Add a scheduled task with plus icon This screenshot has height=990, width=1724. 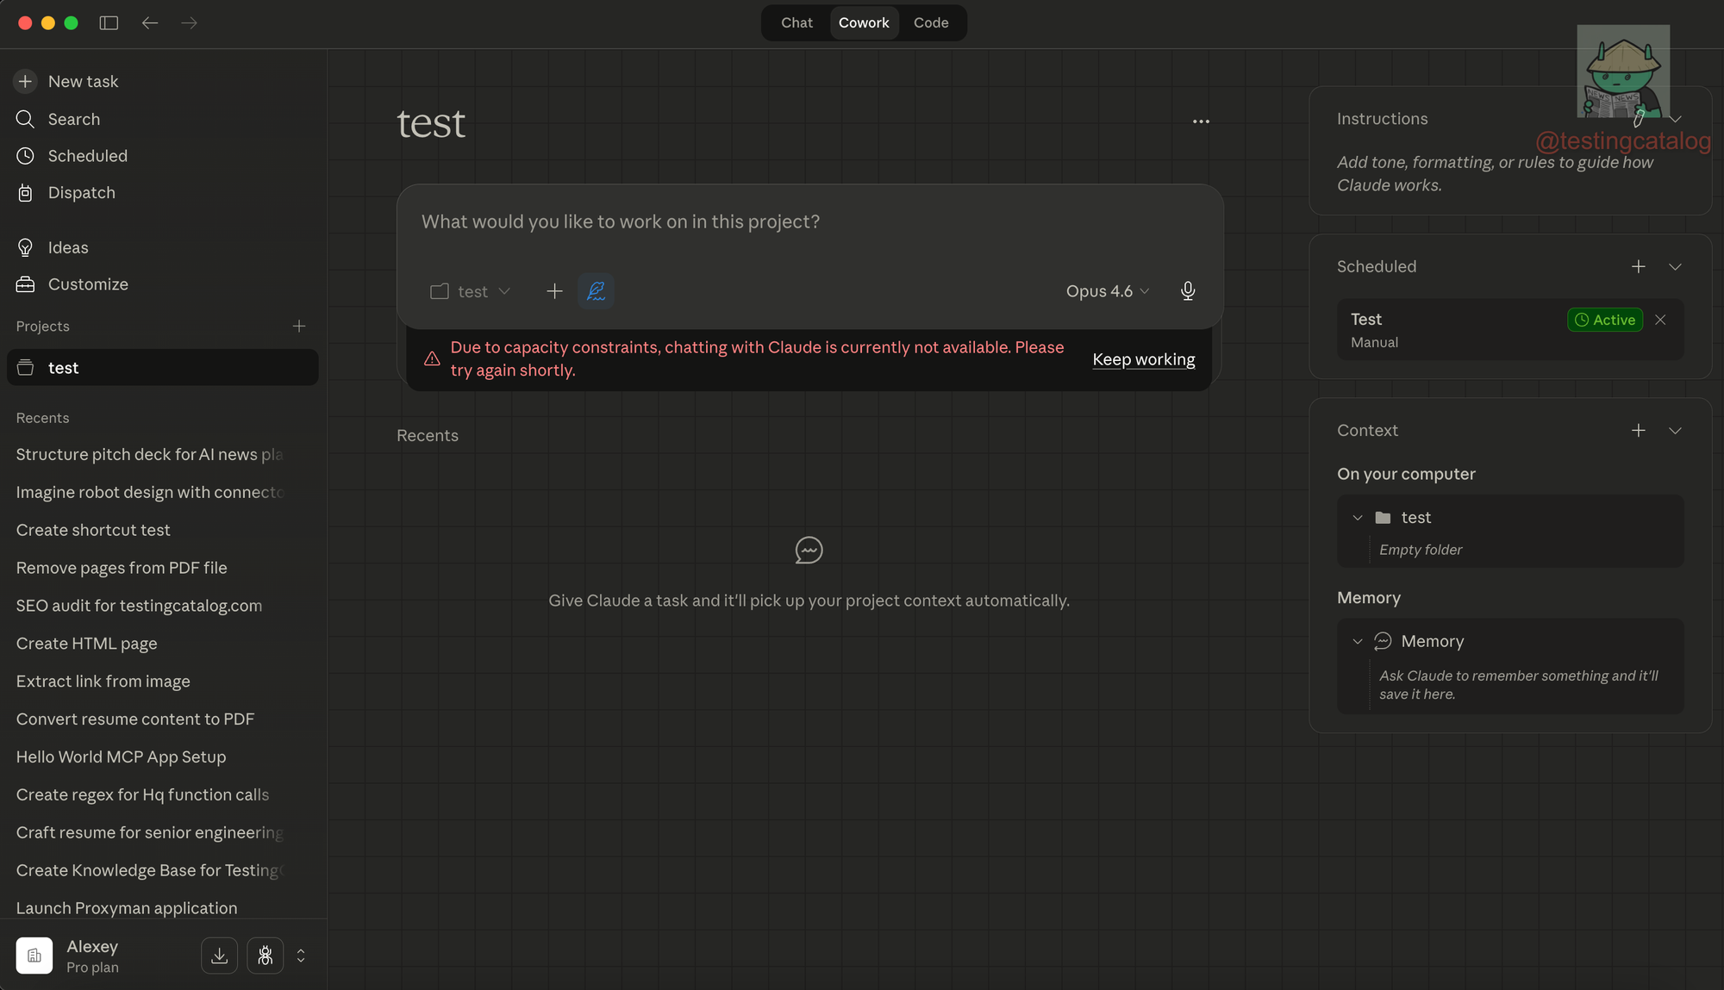click(1638, 266)
